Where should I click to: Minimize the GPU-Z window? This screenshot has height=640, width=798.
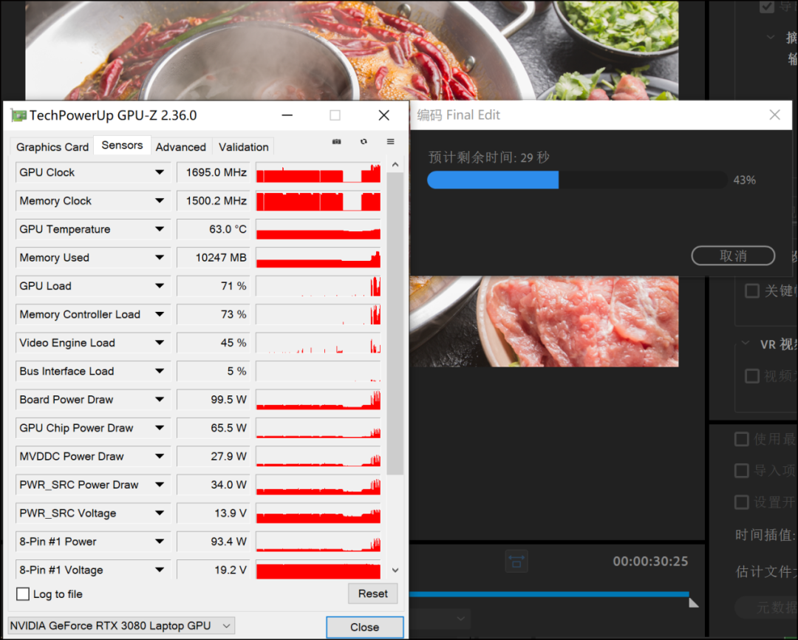(x=287, y=115)
